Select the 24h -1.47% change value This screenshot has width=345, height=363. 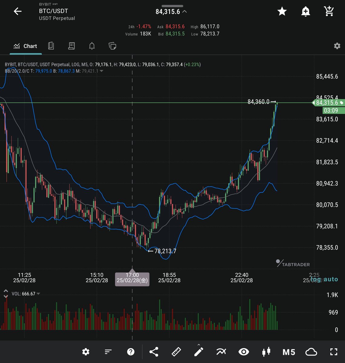[x=144, y=27]
